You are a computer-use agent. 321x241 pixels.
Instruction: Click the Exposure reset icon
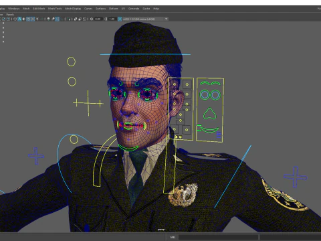point(92,19)
